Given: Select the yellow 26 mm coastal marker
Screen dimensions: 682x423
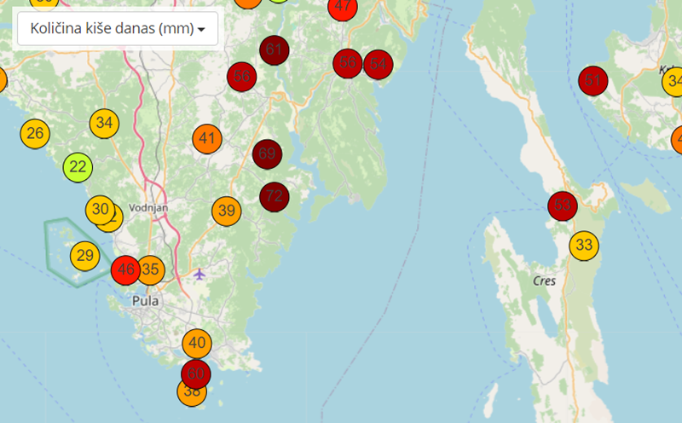Looking at the screenshot, I should tap(35, 133).
